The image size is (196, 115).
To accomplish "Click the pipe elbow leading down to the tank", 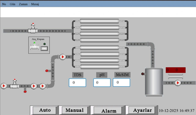I will pos(151,45).
